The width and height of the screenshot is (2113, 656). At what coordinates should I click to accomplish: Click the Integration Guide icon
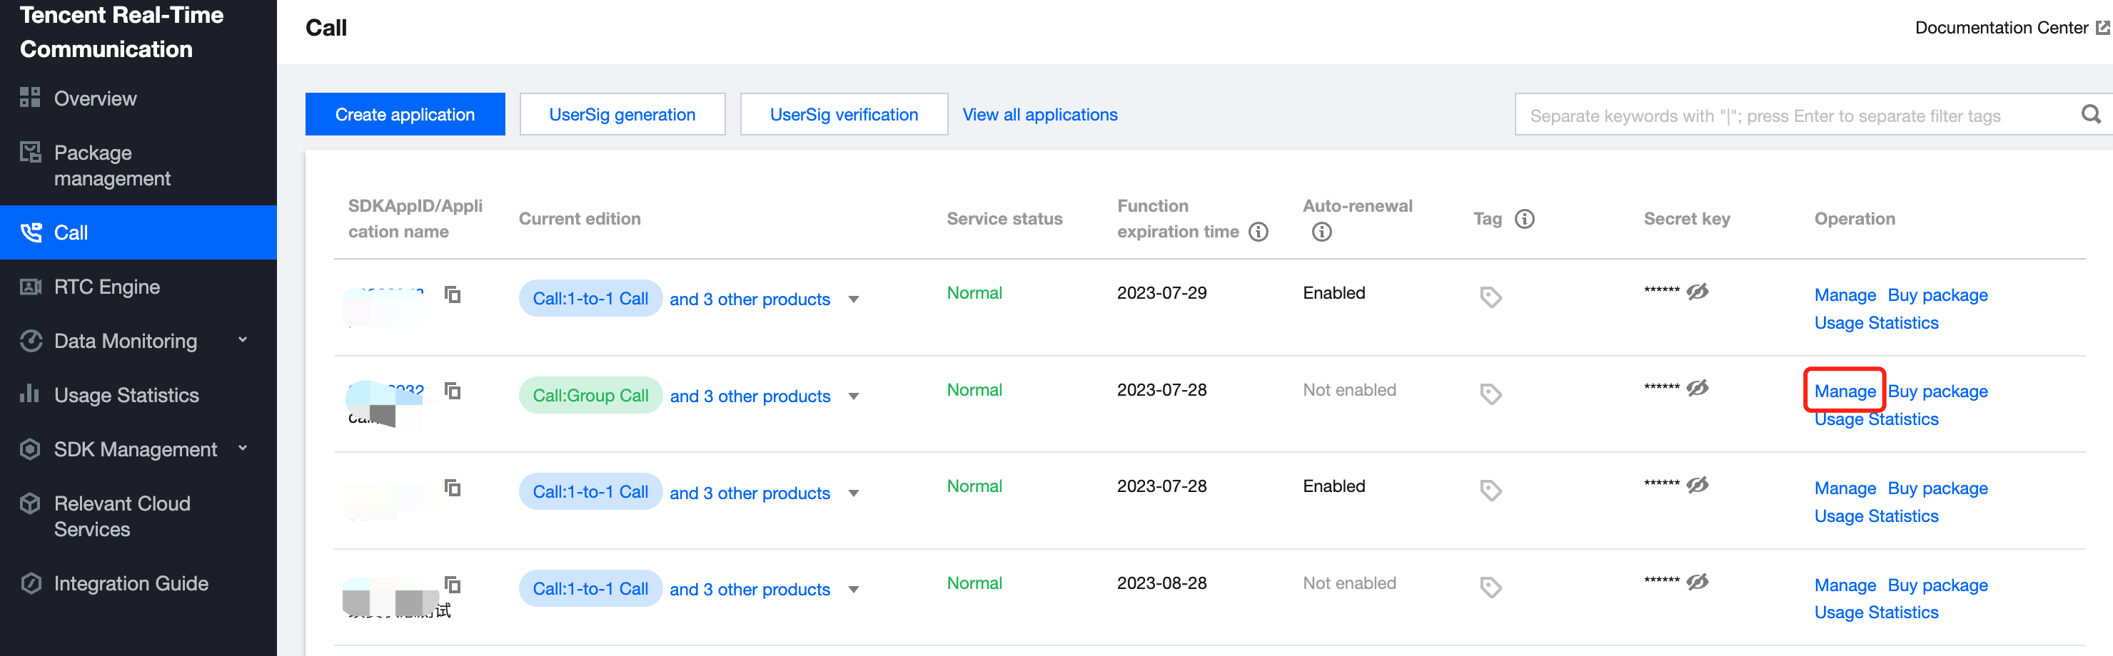(31, 583)
